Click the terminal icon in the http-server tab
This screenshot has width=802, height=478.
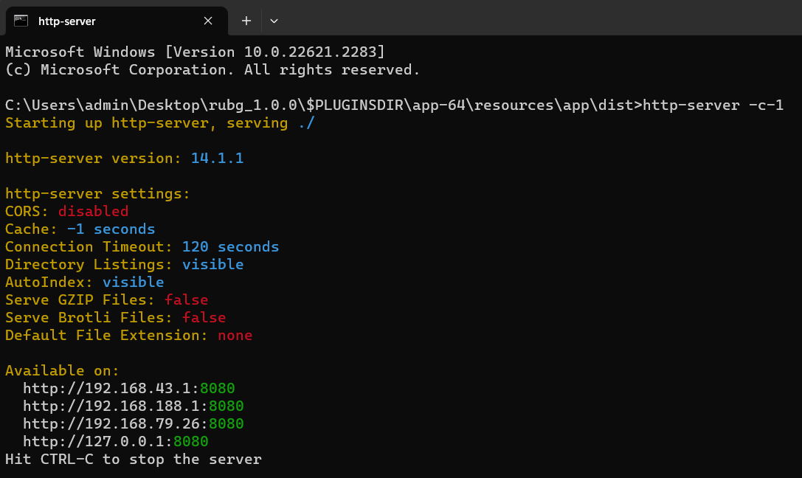pos(21,21)
